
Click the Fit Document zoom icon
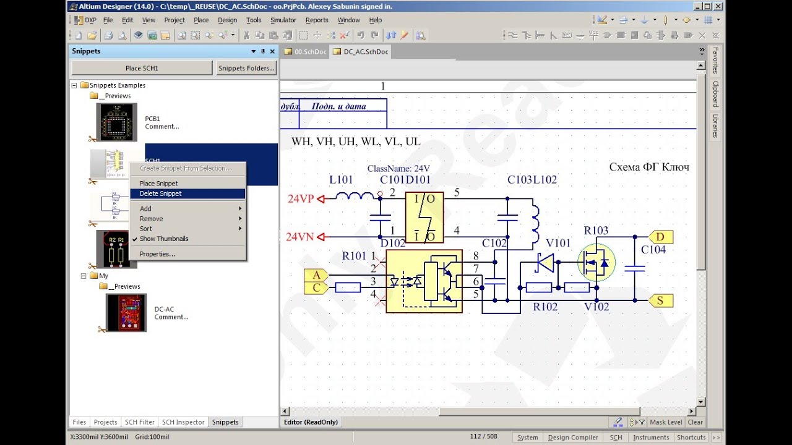click(x=181, y=35)
